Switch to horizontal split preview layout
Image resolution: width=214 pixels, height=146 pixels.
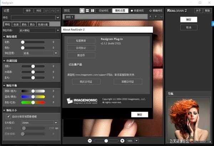[x=87, y=11]
